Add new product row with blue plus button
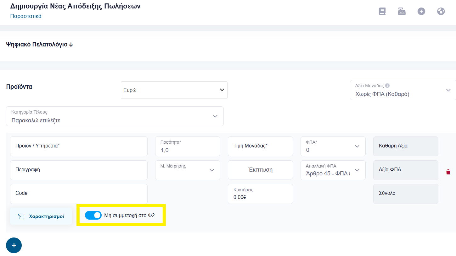Viewport: 456px width, 256px height. [x=14, y=245]
